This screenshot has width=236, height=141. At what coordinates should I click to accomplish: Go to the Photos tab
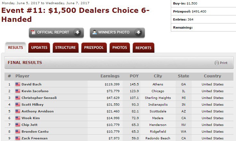pyautogui.click(x=120, y=48)
